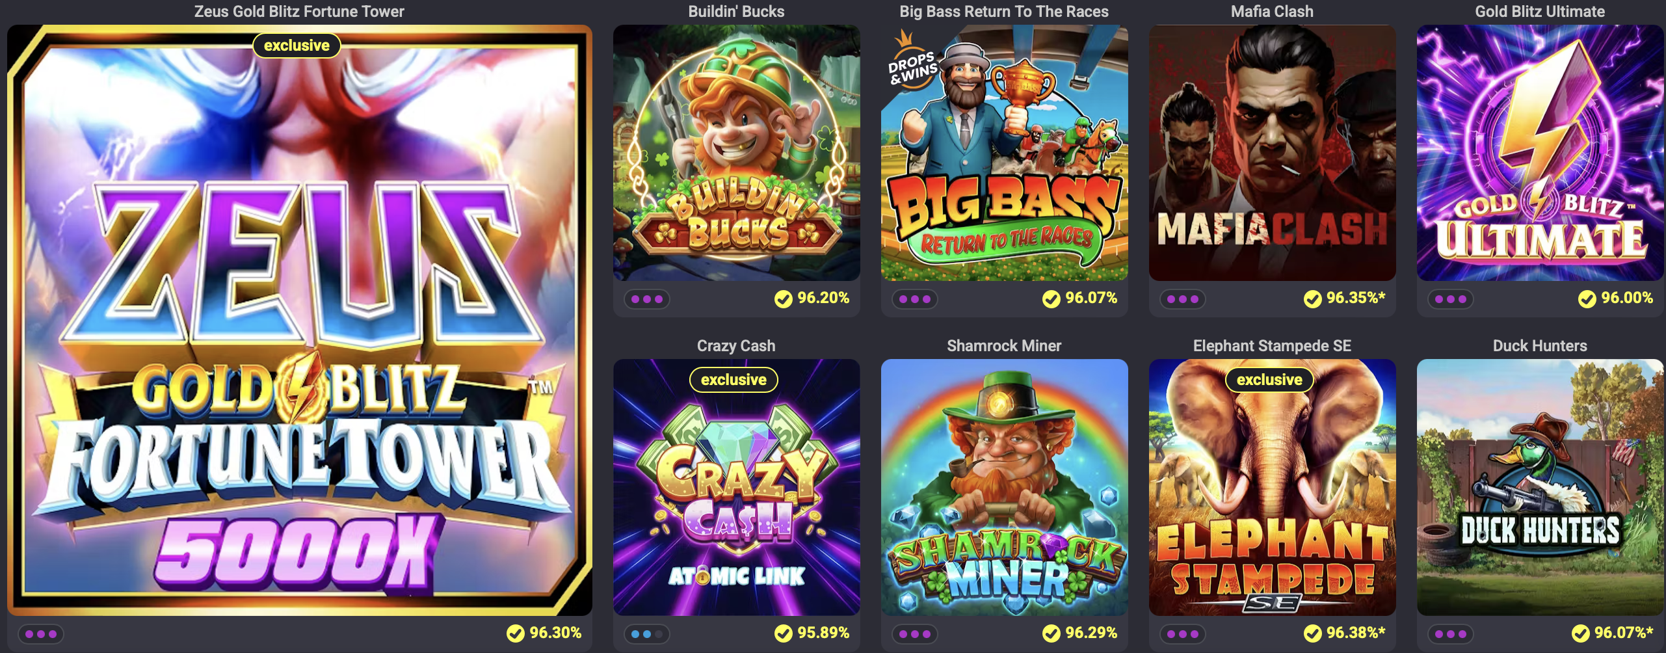1666x653 pixels.
Task: Click the three-dot menu under Buildin' Bucks
Action: [647, 299]
